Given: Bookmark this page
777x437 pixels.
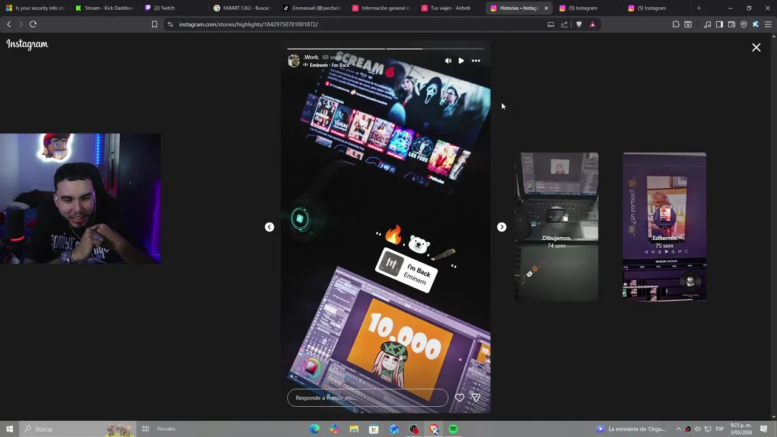Looking at the screenshot, I should (x=154, y=24).
